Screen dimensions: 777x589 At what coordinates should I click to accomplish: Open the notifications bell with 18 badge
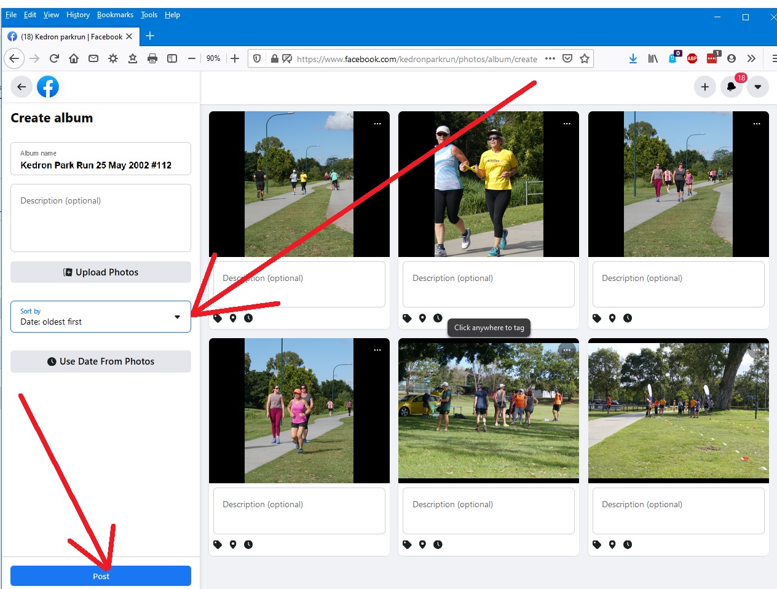coord(731,87)
